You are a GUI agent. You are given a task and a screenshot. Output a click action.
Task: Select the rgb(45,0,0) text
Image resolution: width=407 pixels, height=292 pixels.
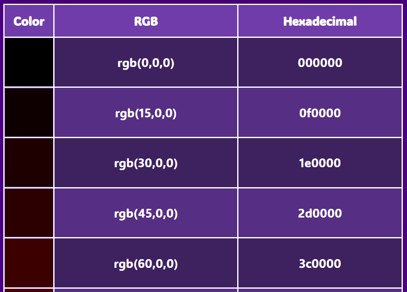pos(146,213)
